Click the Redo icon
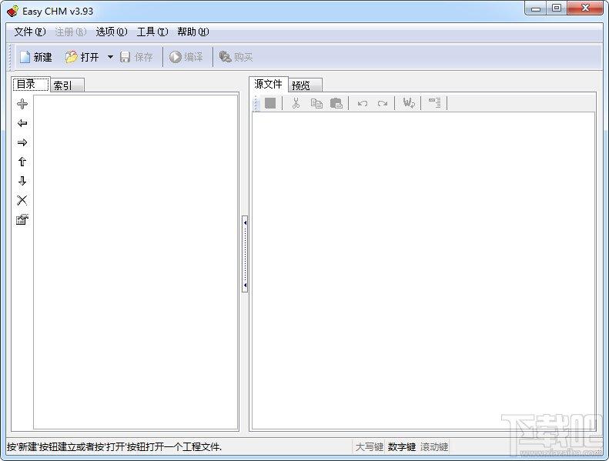Viewport: 609px width, 461px height. 383,103
